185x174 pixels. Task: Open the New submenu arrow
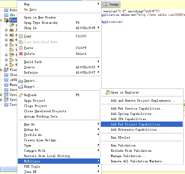click(x=98, y=4)
